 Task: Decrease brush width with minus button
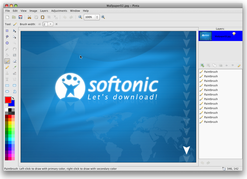click(39, 24)
